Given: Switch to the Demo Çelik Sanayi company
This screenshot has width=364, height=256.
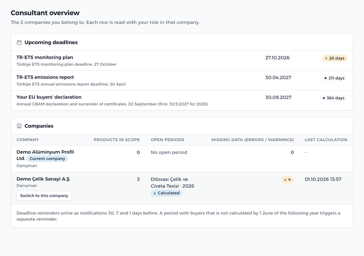Looking at the screenshot, I should (x=44, y=196).
